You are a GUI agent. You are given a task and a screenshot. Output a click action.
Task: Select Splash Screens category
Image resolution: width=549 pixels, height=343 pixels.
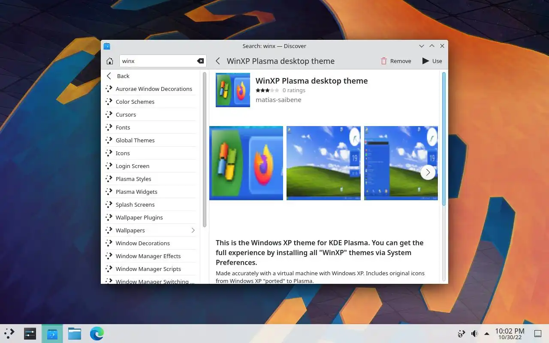point(151,205)
